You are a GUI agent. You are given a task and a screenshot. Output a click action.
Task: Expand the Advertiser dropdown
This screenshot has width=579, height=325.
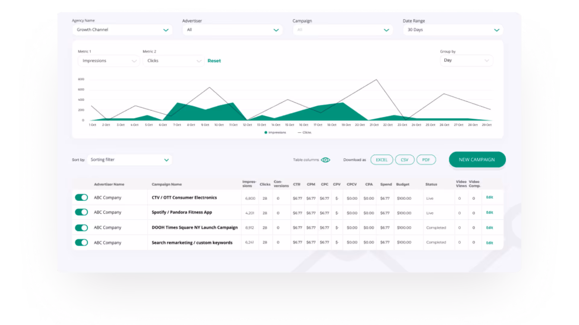232,30
